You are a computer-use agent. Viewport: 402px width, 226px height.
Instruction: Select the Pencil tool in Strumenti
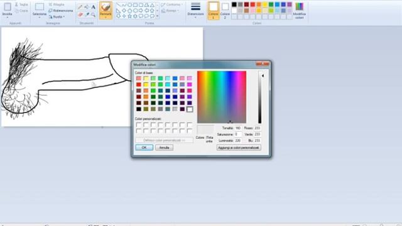[80, 7]
